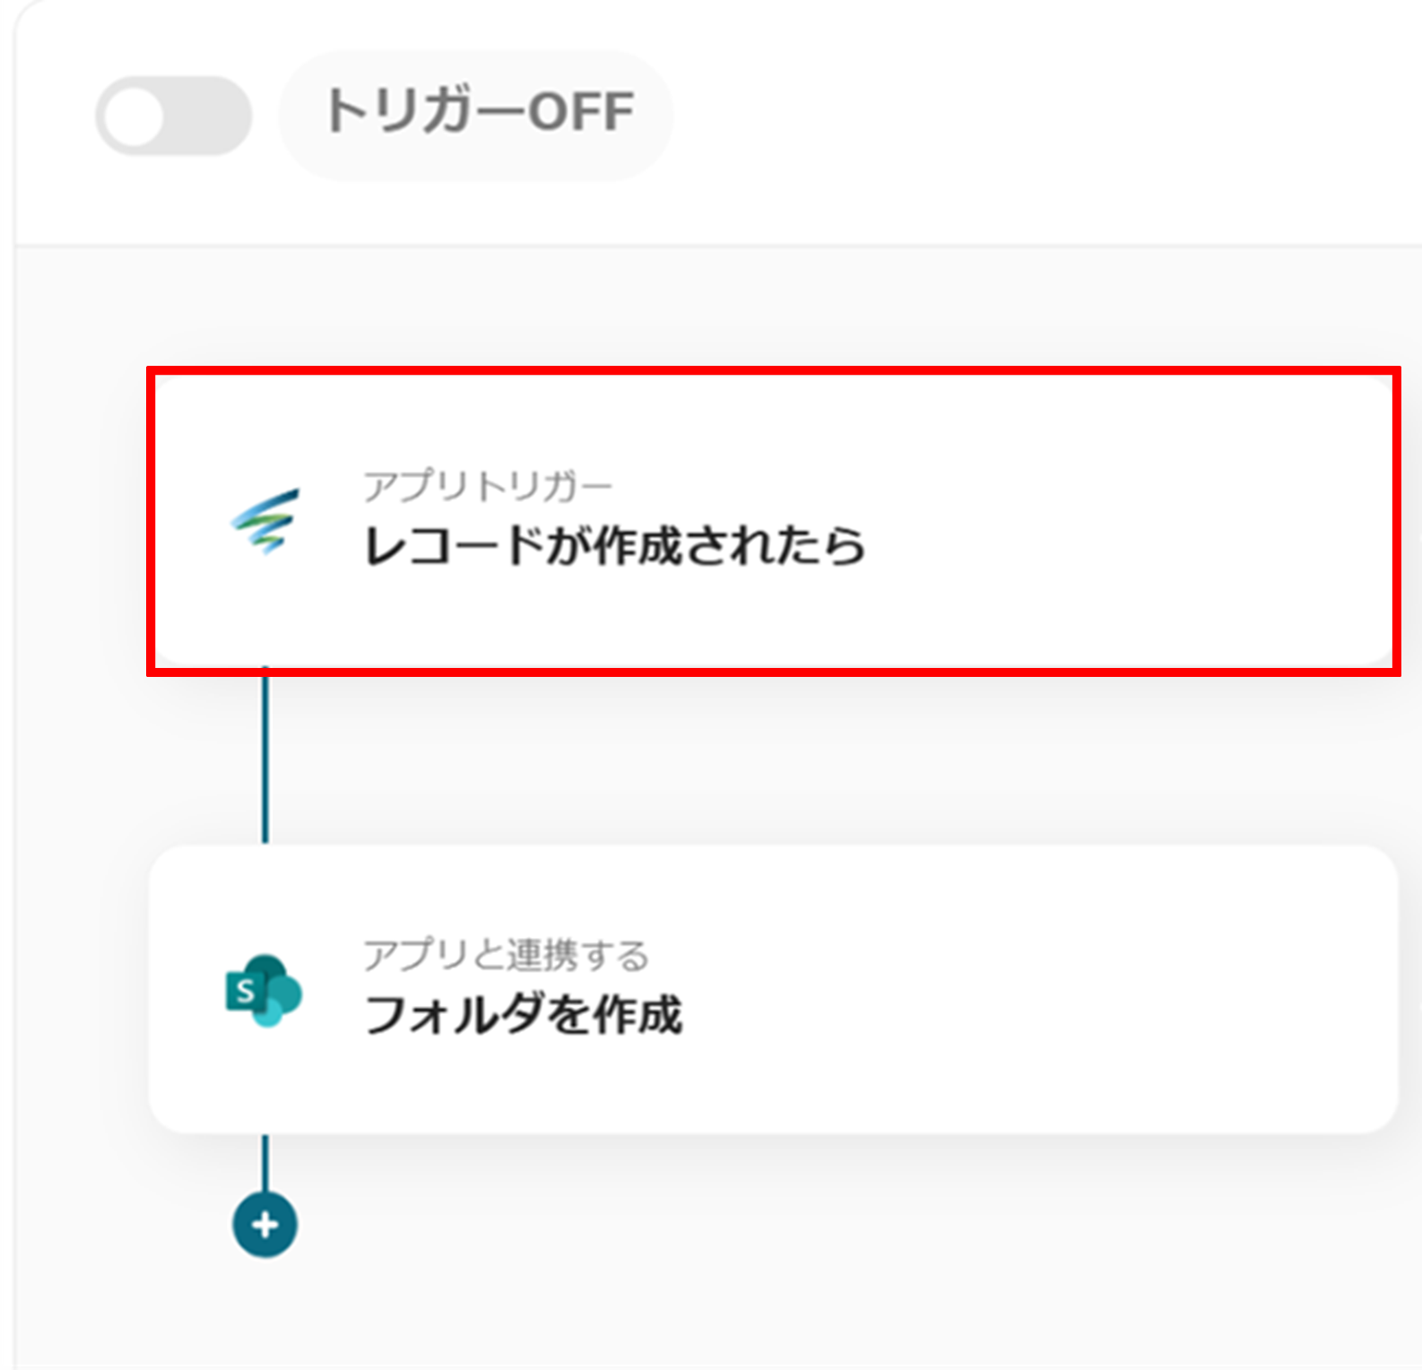The width and height of the screenshot is (1422, 1370).
Task: Click the gray track of the trigger toggle
Action: tap(213, 116)
